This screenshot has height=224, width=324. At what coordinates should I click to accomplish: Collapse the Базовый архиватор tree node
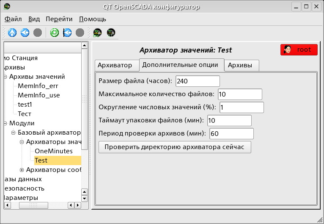click(x=14, y=133)
